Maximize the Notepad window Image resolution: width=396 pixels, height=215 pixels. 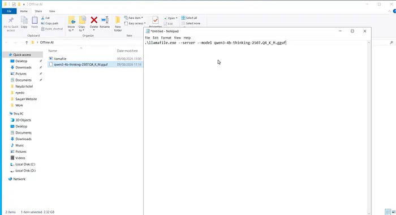(x=352, y=31)
